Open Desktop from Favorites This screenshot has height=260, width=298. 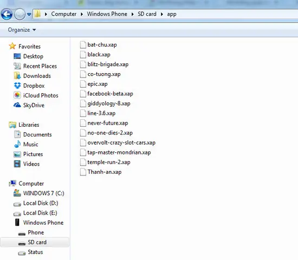(x=33, y=56)
